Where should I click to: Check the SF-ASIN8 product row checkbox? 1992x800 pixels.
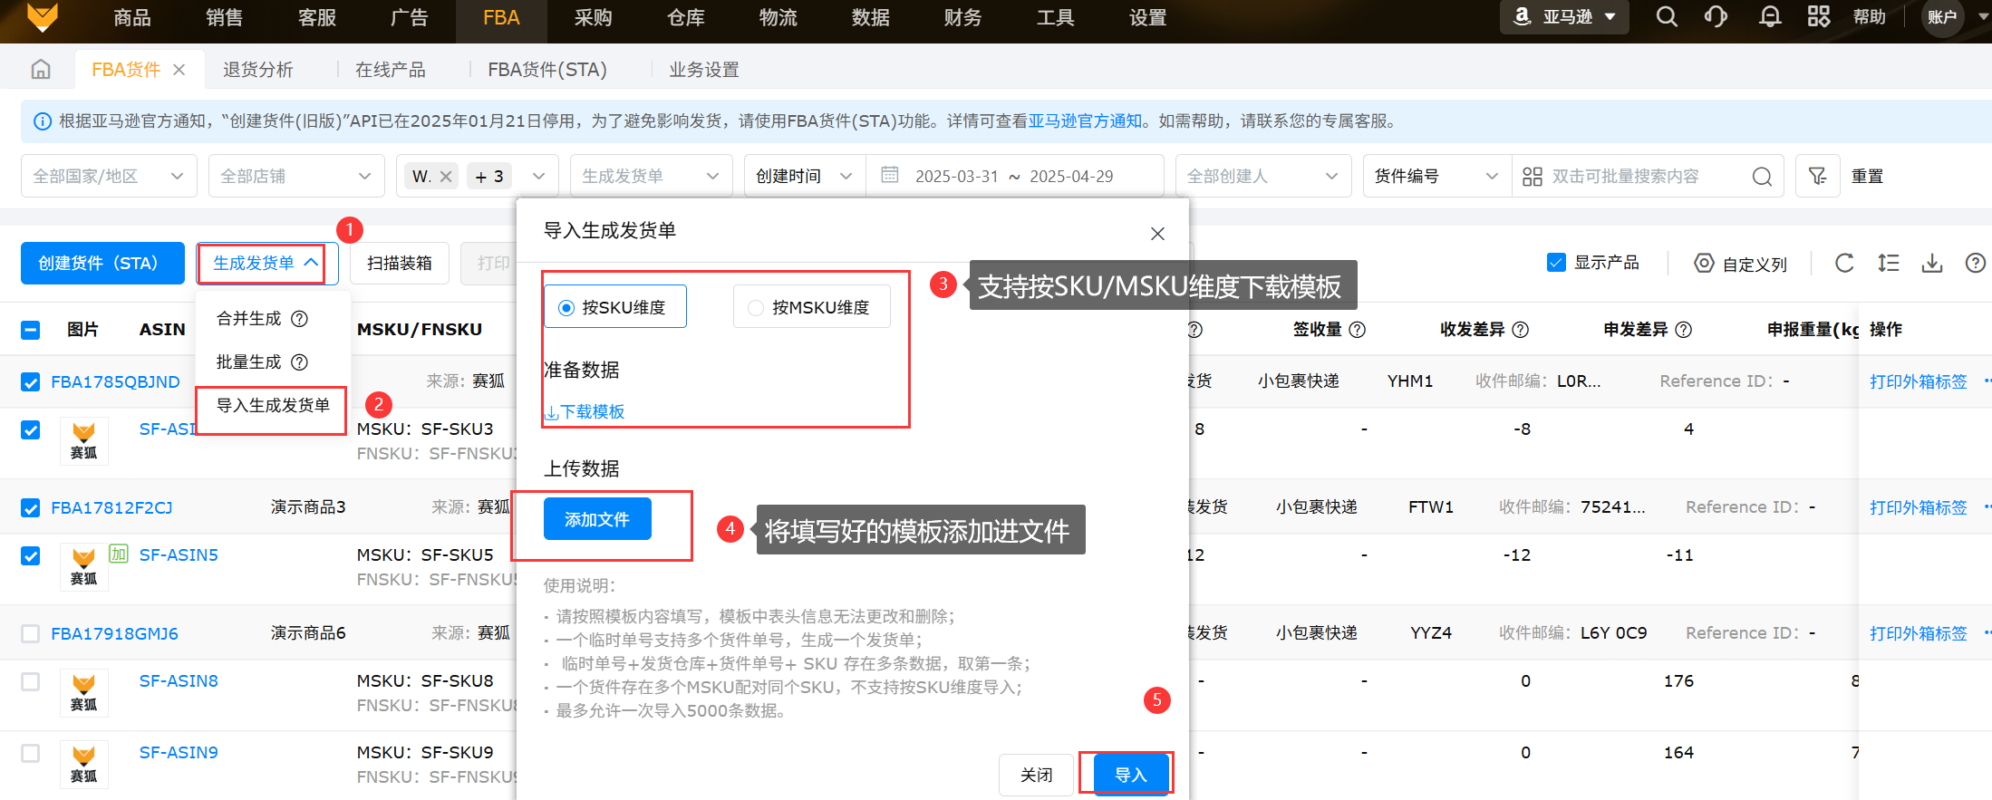tap(30, 681)
